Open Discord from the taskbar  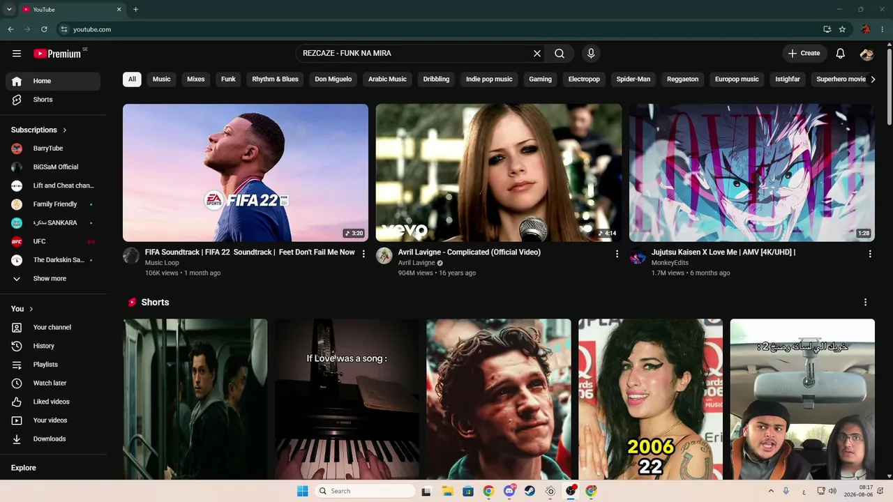[509, 491]
